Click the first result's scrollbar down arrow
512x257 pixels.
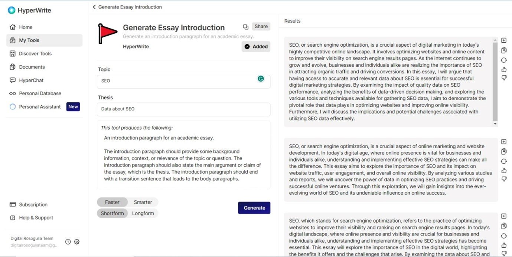(495, 124)
